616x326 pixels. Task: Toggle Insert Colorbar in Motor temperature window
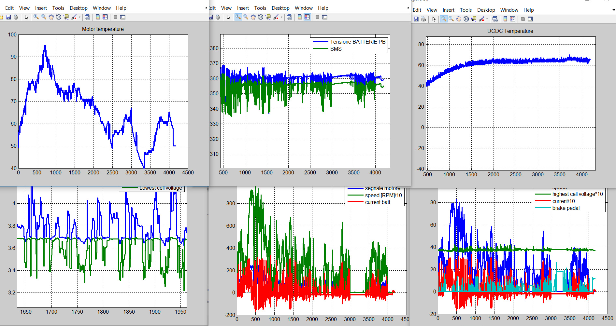[98, 17]
